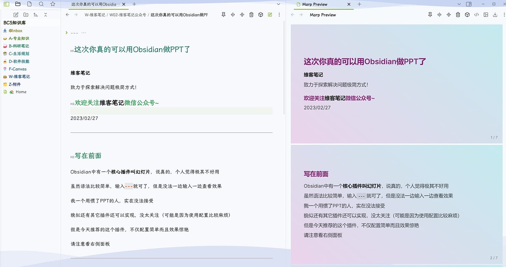The height and width of the screenshot is (267, 506).
Task: Create a new document in BCS知识库
Action: click(15, 15)
